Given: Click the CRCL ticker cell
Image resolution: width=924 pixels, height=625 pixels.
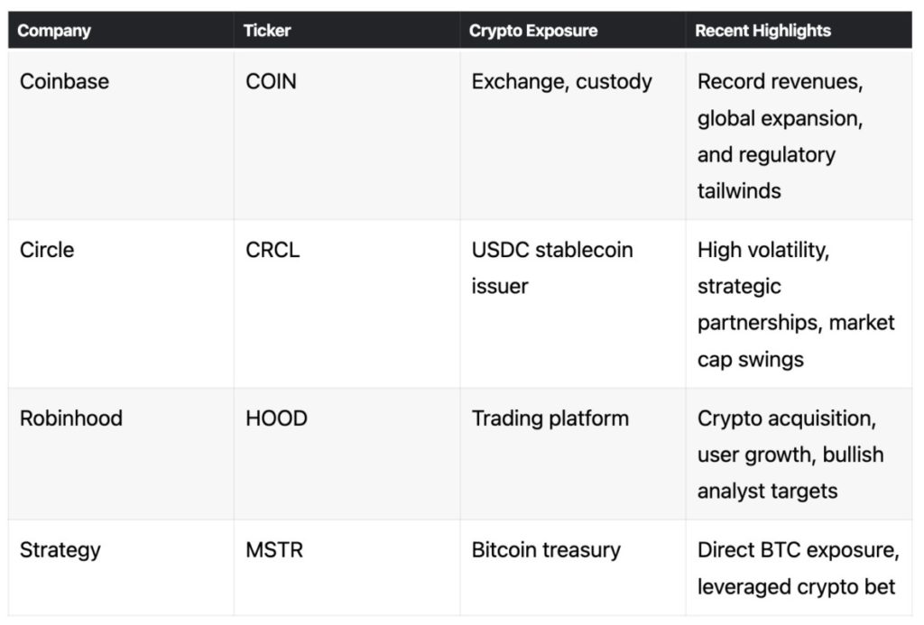Looking at the screenshot, I should pyautogui.click(x=273, y=250).
